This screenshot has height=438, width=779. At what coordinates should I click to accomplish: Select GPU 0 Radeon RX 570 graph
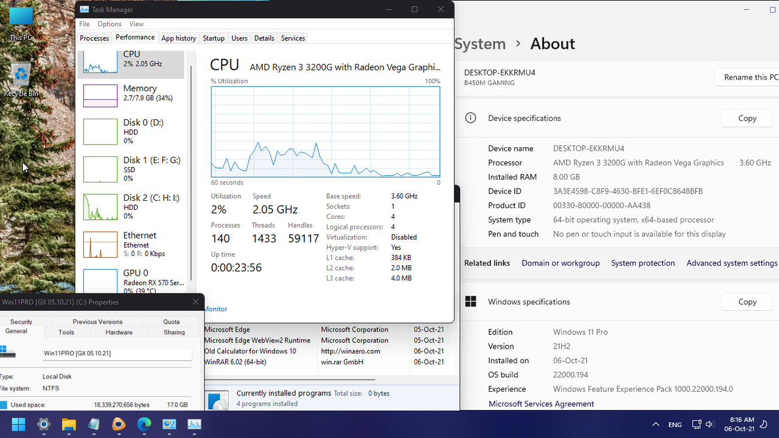click(x=100, y=281)
